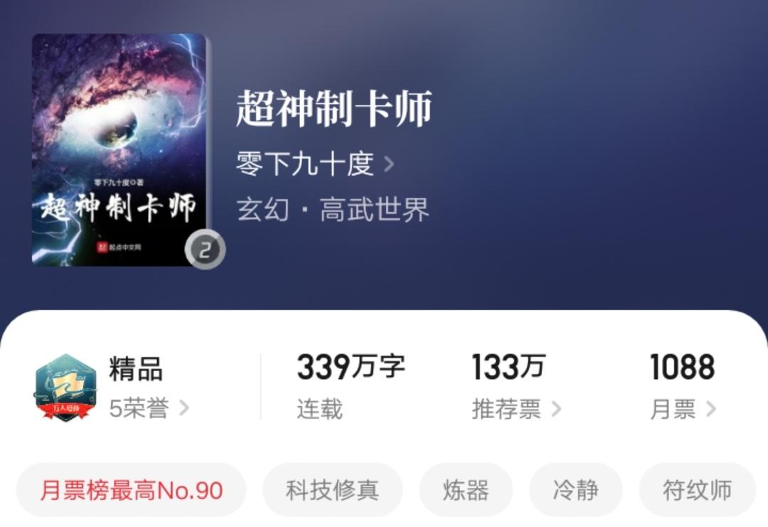768x527 pixels.
Task: View the 5荣誉 honors list
Action: pos(139,408)
